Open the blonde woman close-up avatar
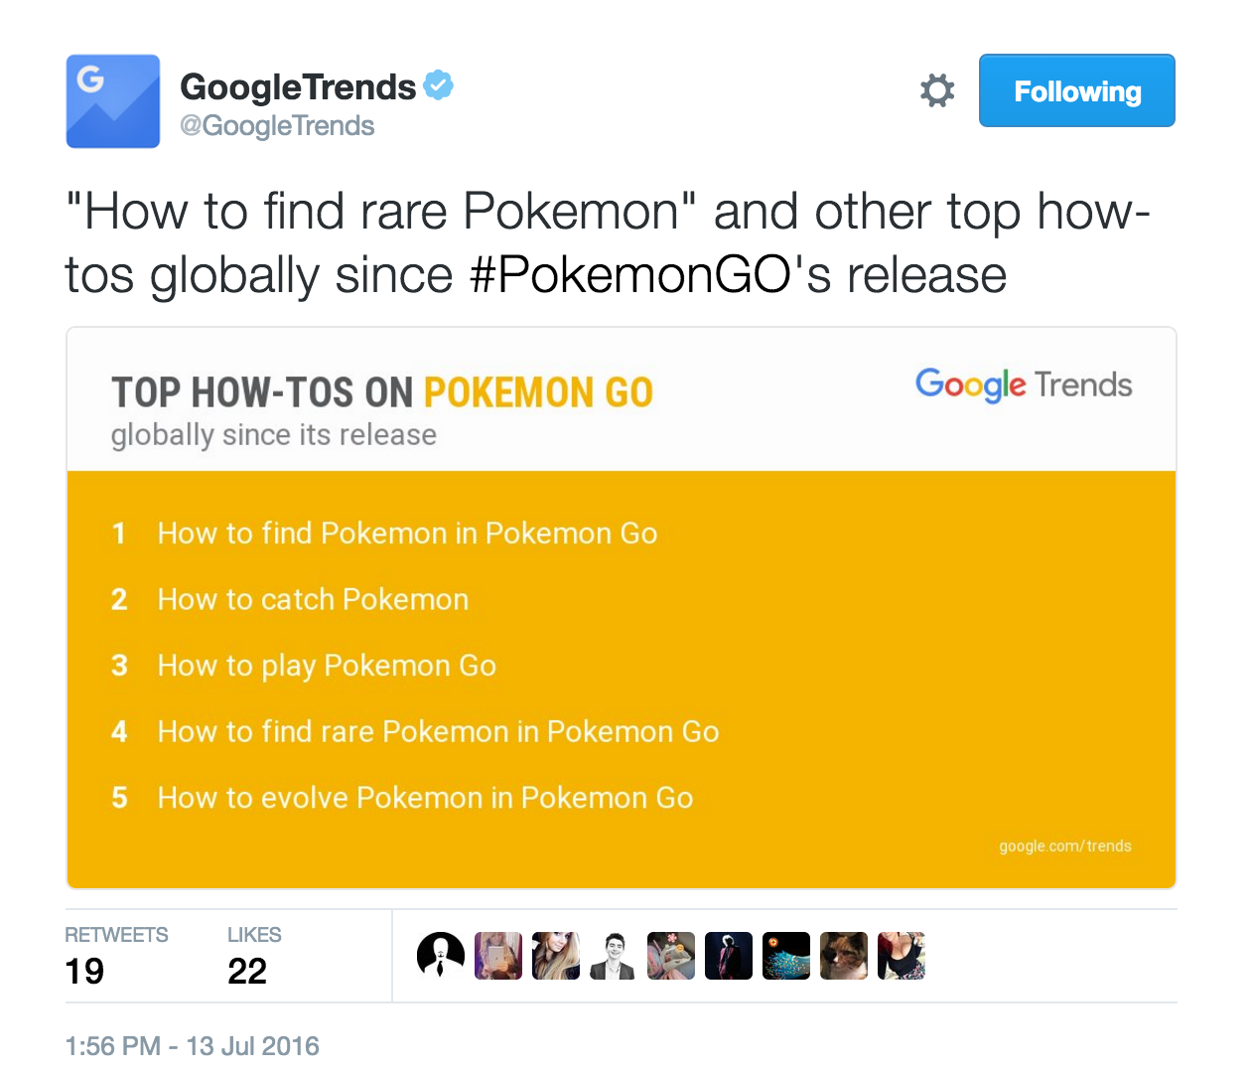 556,956
